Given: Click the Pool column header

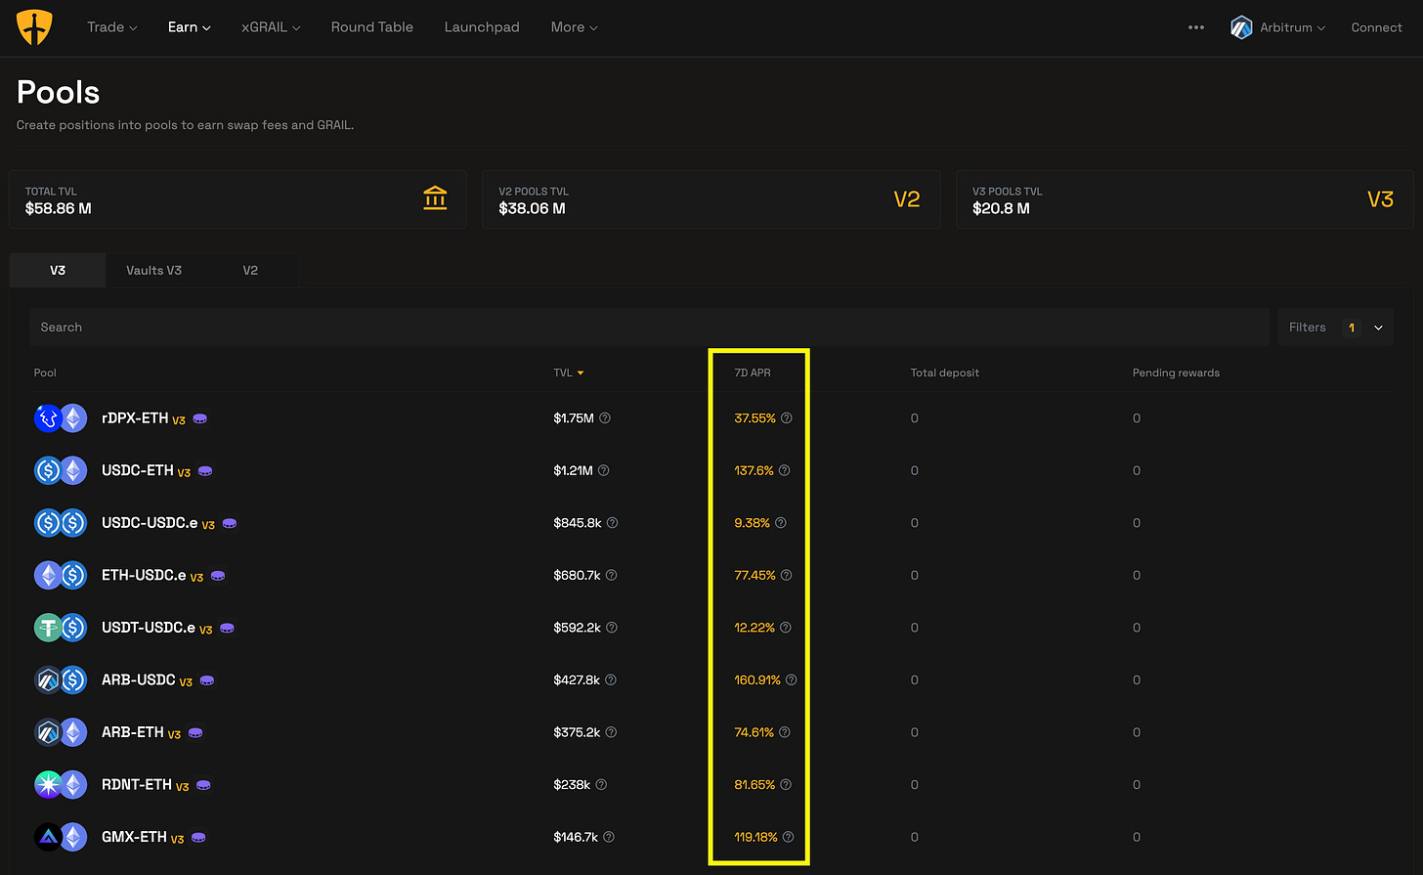Looking at the screenshot, I should (45, 372).
